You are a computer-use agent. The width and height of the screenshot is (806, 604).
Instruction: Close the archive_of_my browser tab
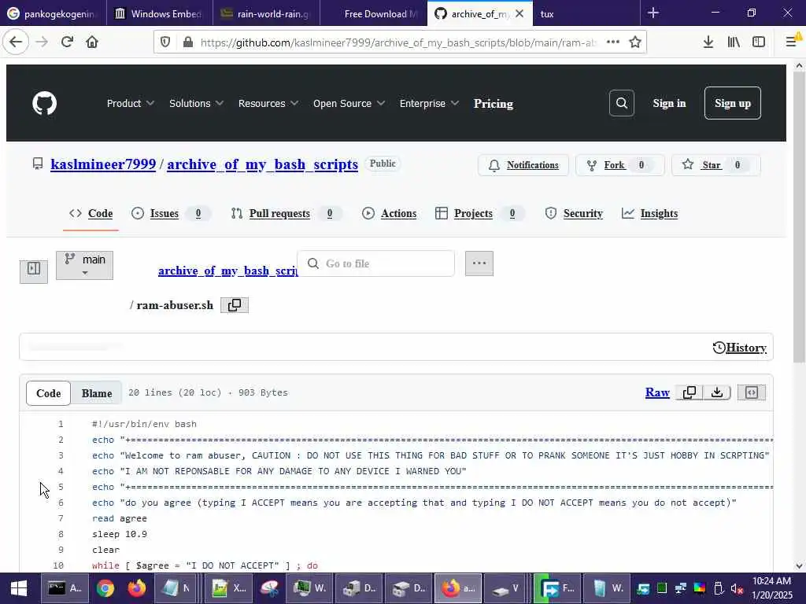(x=519, y=13)
